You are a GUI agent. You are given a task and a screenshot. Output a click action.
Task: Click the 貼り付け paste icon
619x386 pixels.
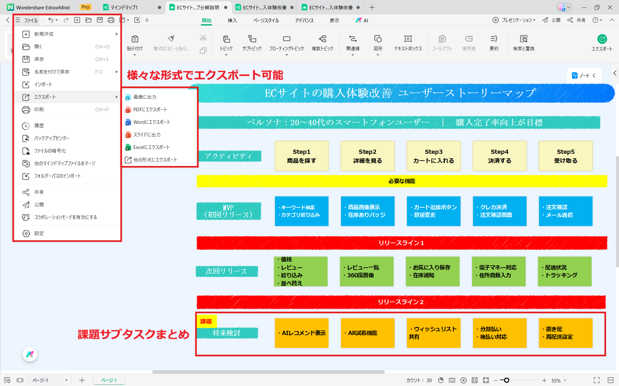coord(135,39)
